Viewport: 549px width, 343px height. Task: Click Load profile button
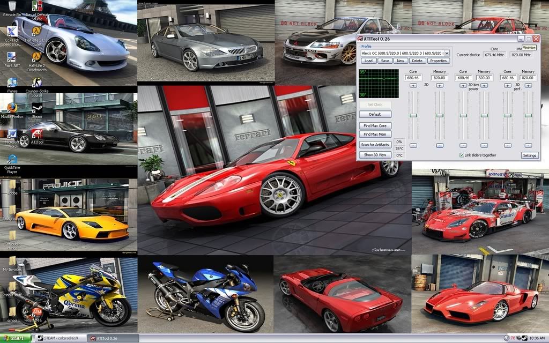(368, 61)
